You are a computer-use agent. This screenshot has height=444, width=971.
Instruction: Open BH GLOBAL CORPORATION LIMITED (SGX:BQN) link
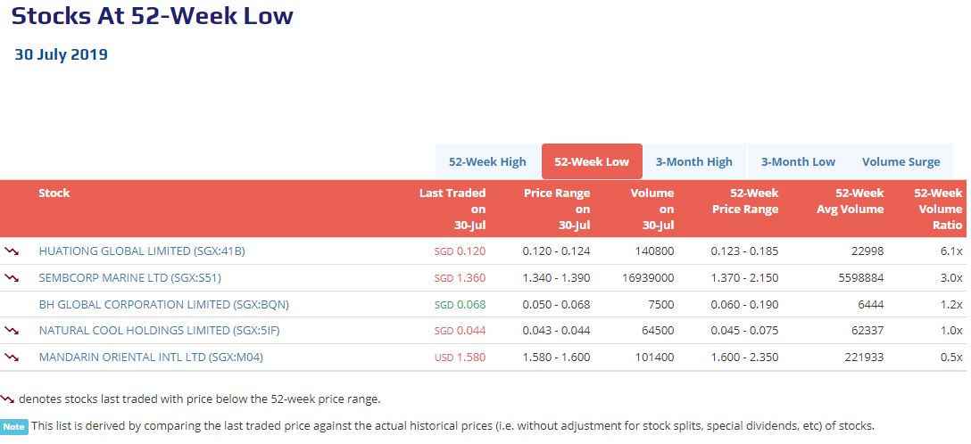coord(163,304)
